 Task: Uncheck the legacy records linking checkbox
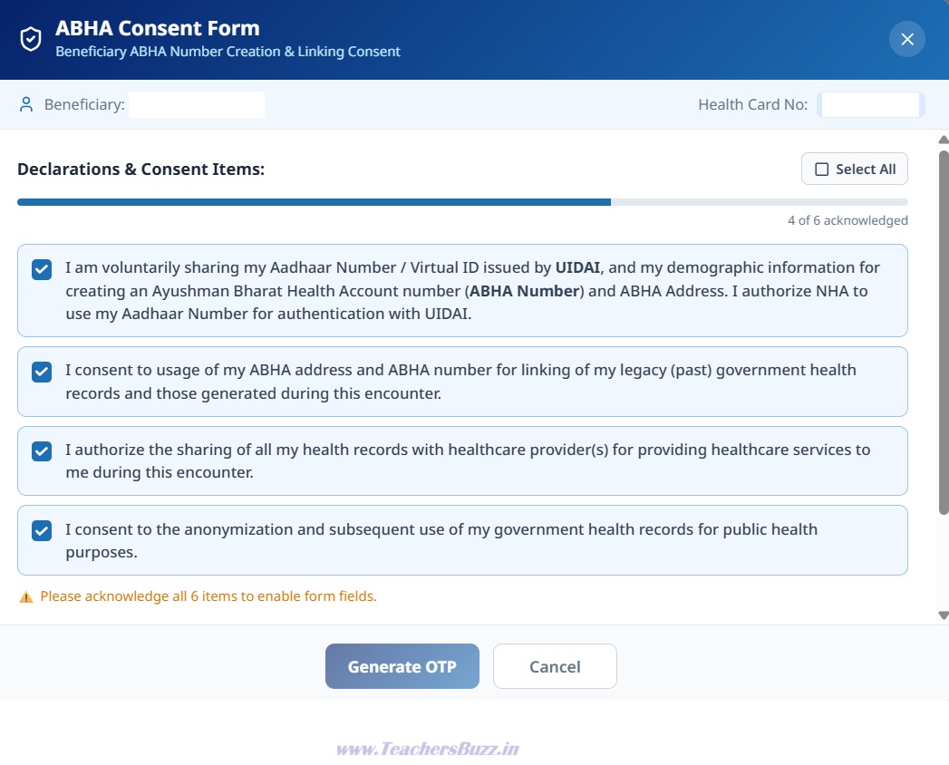click(x=42, y=372)
